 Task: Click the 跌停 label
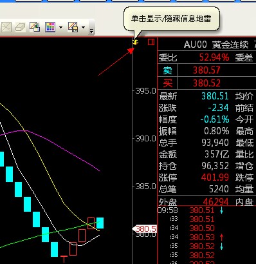pyautogui.click(x=244, y=178)
